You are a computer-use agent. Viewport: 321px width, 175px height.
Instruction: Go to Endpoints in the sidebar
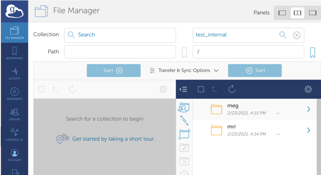coord(14,94)
